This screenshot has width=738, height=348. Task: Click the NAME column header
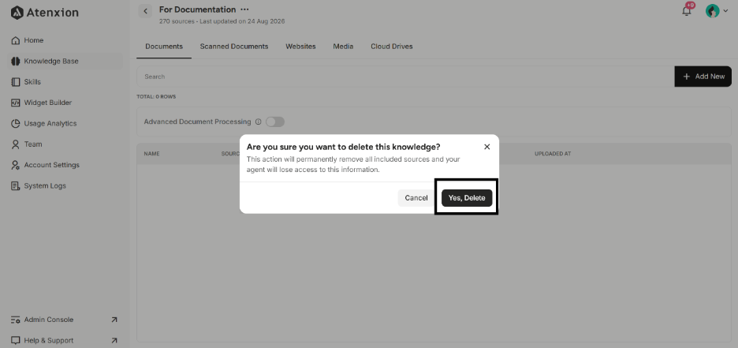click(151, 154)
